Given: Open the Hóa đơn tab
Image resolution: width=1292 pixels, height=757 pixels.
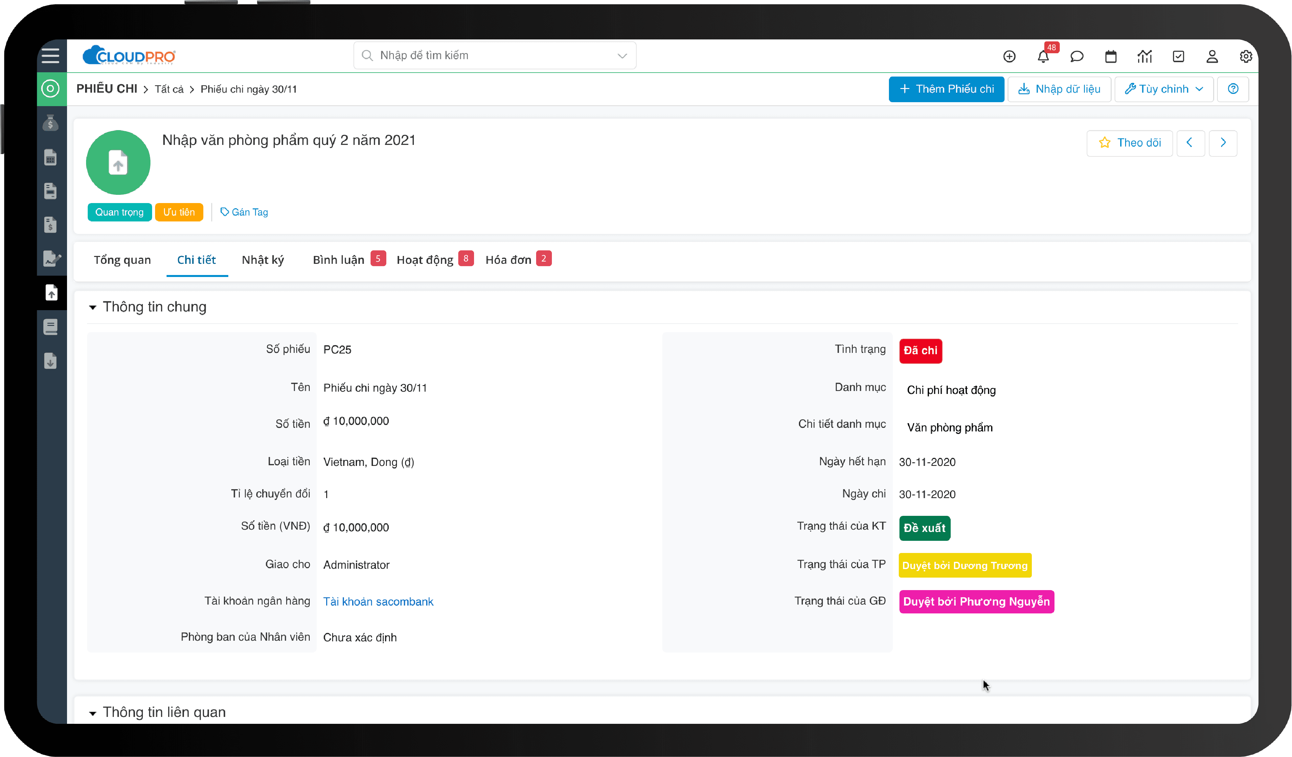Looking at the screenshot, I should point(508,260).
